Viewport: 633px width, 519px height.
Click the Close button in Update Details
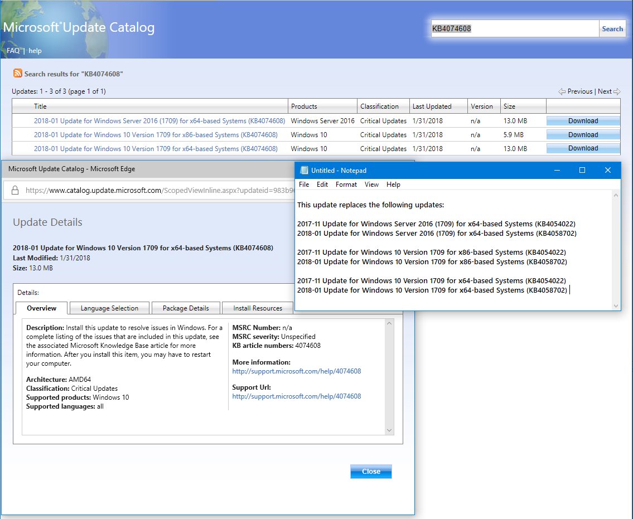tap(371, 472)
